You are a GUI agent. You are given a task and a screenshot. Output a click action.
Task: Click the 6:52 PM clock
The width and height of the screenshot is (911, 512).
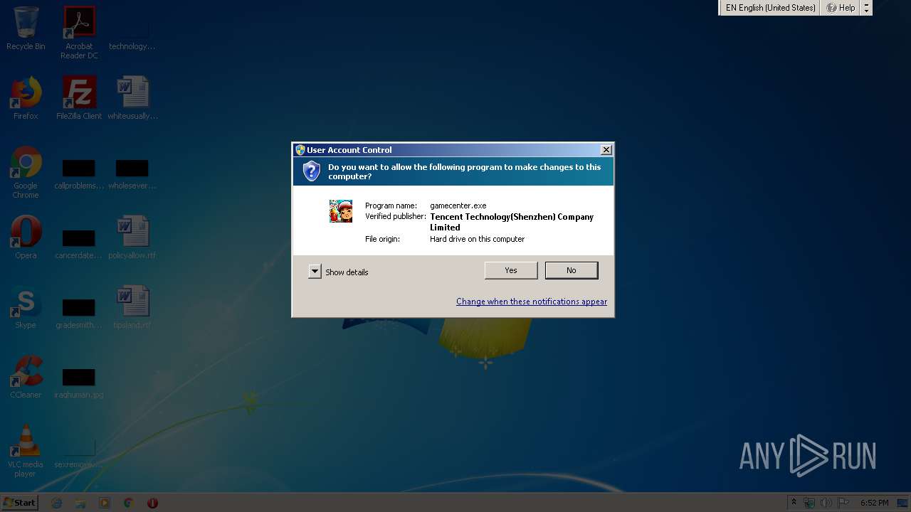[874, 503]
